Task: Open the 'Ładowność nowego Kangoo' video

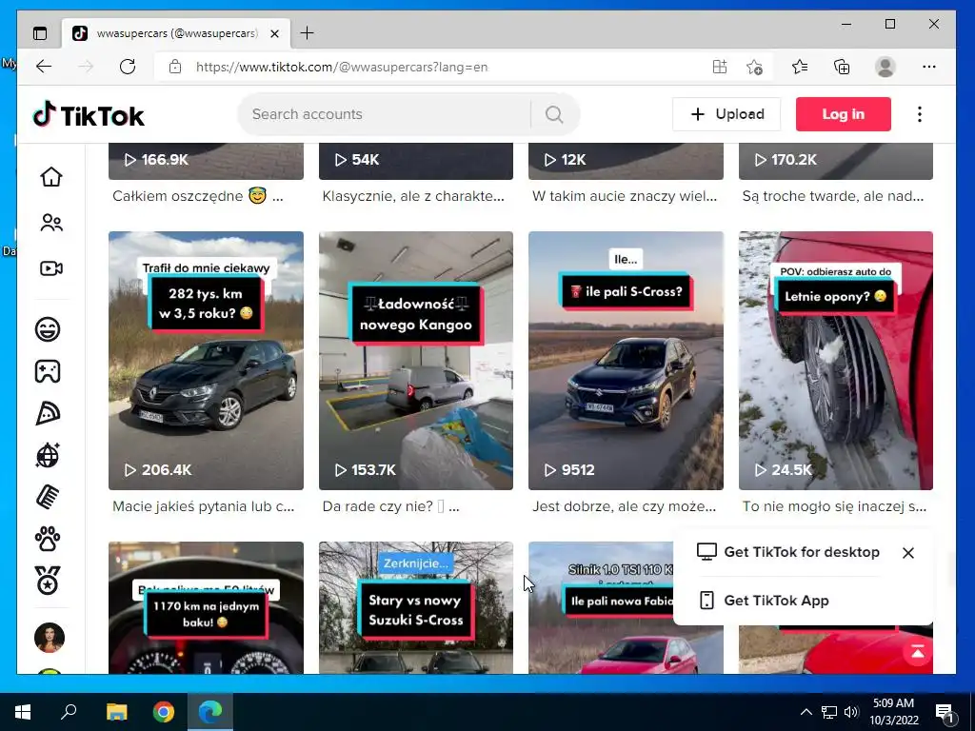Action: (416, 361)
